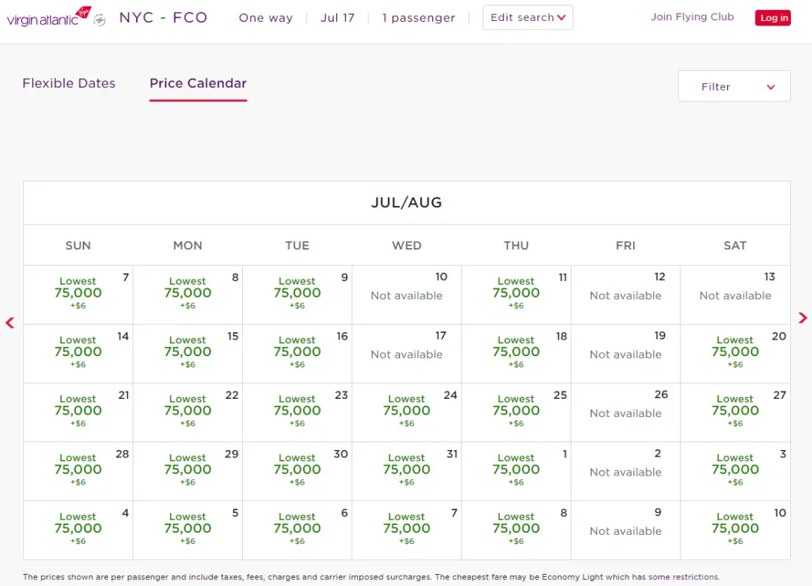Viewport: 812px width, 586px height.
Task: Select the August 1 fare
Action: coord(516,470)
